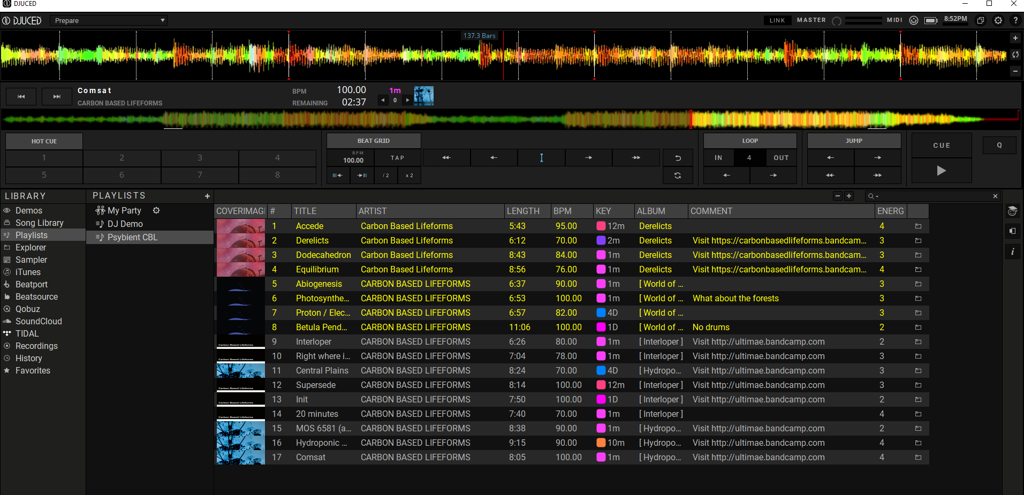This screenshot has height=495, width=1024.
Task: Open the track info panel icon
Action: pos(1012,252)
